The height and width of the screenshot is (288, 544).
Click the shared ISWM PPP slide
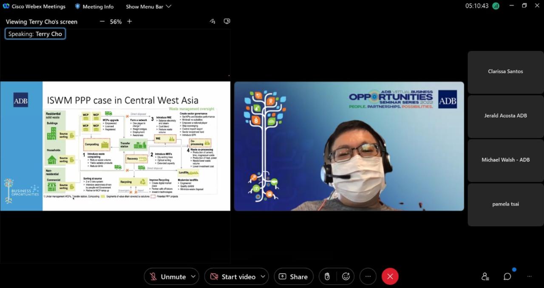pyautogui.click(x=115, y=146)
